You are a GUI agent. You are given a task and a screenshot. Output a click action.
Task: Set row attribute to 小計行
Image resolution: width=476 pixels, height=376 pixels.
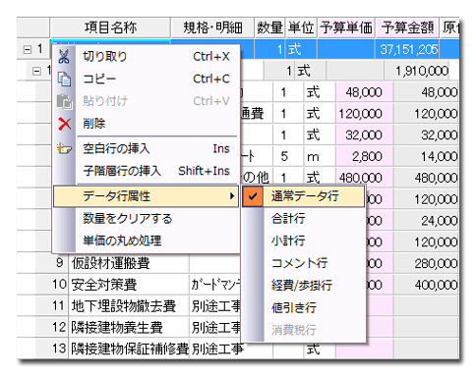click(303, 241)
